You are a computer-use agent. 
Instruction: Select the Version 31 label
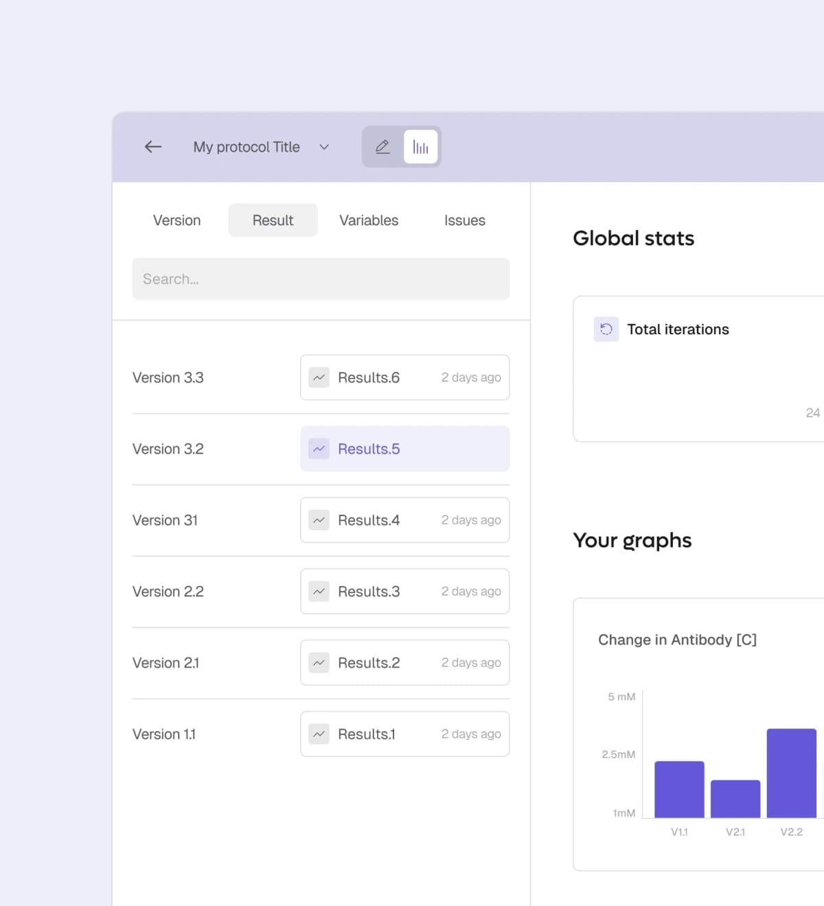[165, 520]
